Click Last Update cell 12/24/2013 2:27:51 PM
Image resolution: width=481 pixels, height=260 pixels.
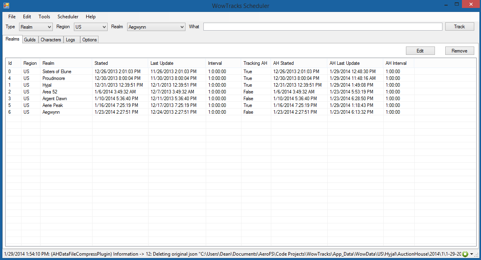174,112
